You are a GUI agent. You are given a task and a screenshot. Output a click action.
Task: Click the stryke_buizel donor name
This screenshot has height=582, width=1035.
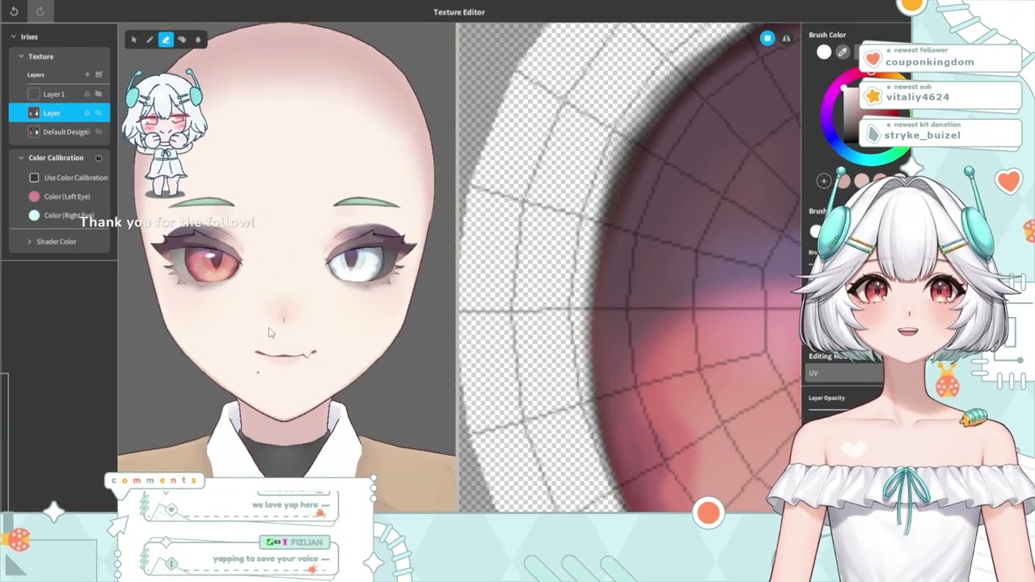tap(922, 135)
